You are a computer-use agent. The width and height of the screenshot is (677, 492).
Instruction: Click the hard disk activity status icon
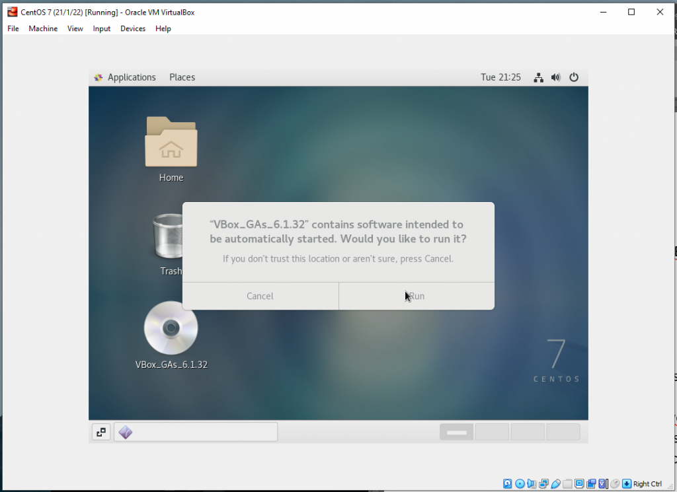point(507,484)
